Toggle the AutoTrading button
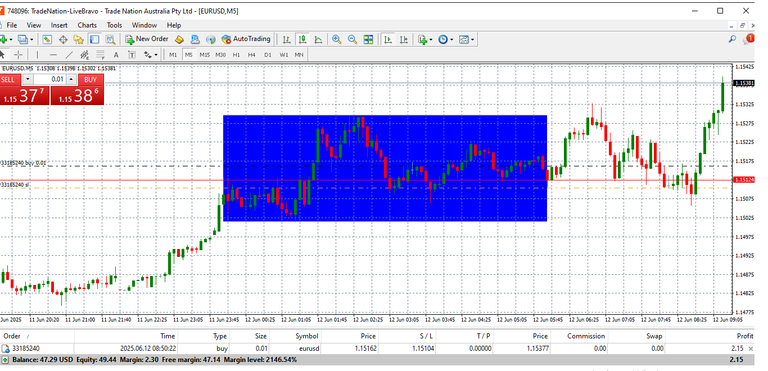Image resolution: width=768 pixels, height=371 pixels. [x=246, y=39]
